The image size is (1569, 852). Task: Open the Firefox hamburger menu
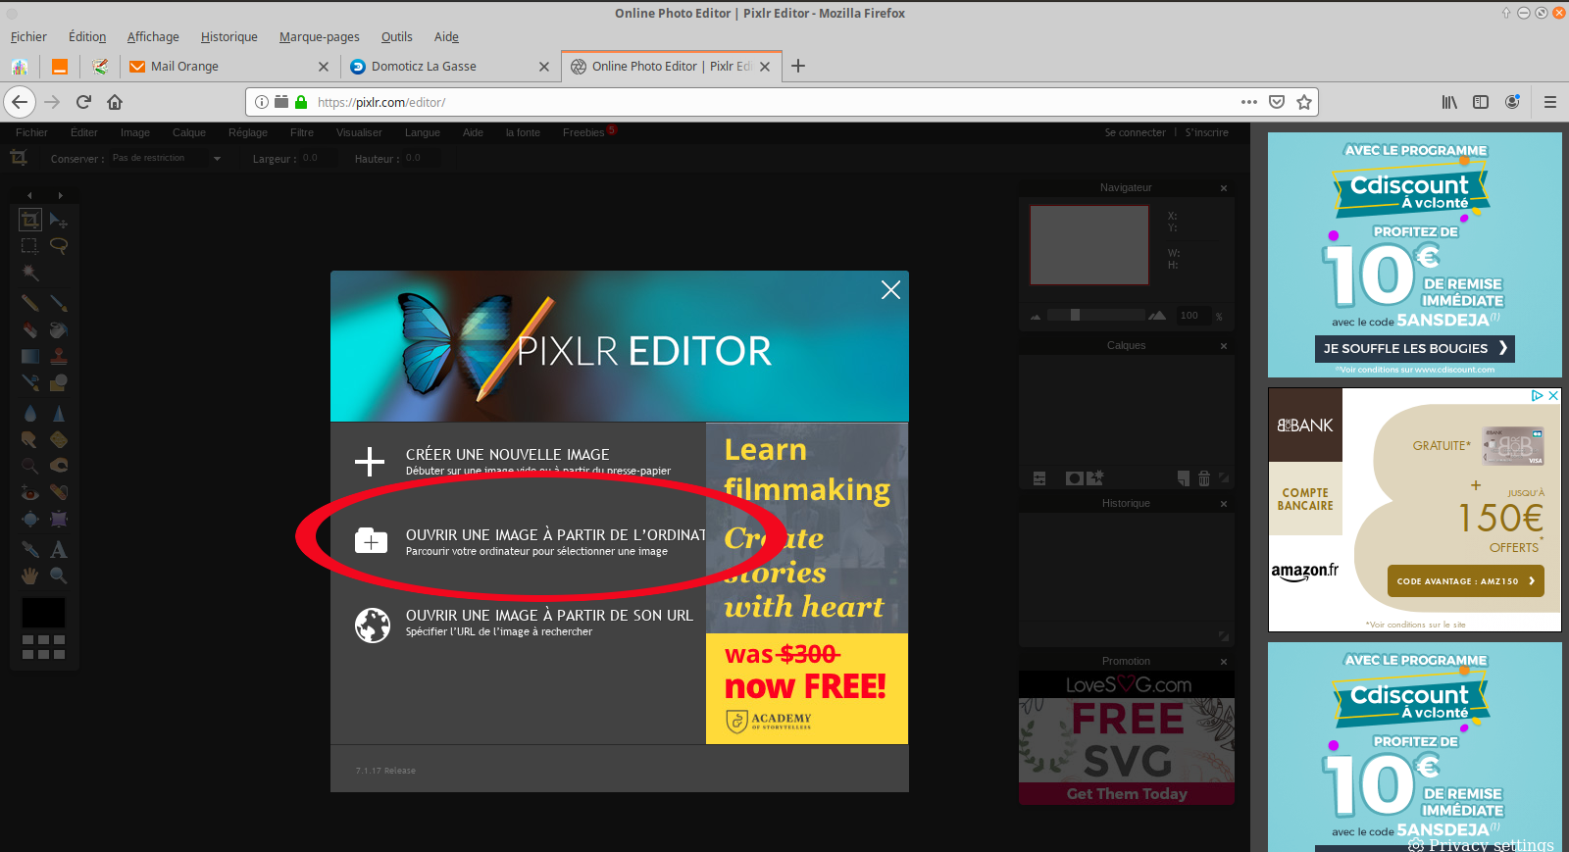pos(1550,102)
